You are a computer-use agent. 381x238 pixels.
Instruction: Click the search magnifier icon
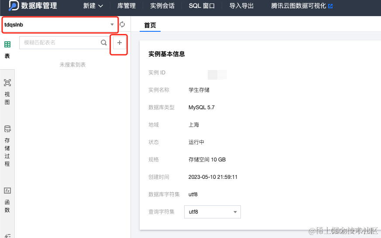pyautogui.click(x=104, y=43)
